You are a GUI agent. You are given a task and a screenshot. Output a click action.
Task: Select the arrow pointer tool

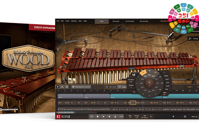coord(58,87)
